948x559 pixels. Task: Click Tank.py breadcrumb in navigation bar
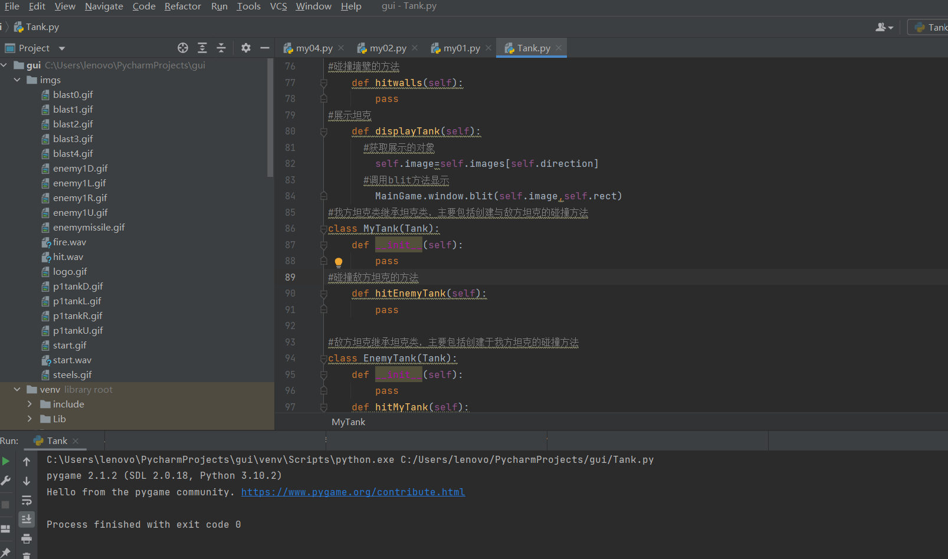(36, 27)
